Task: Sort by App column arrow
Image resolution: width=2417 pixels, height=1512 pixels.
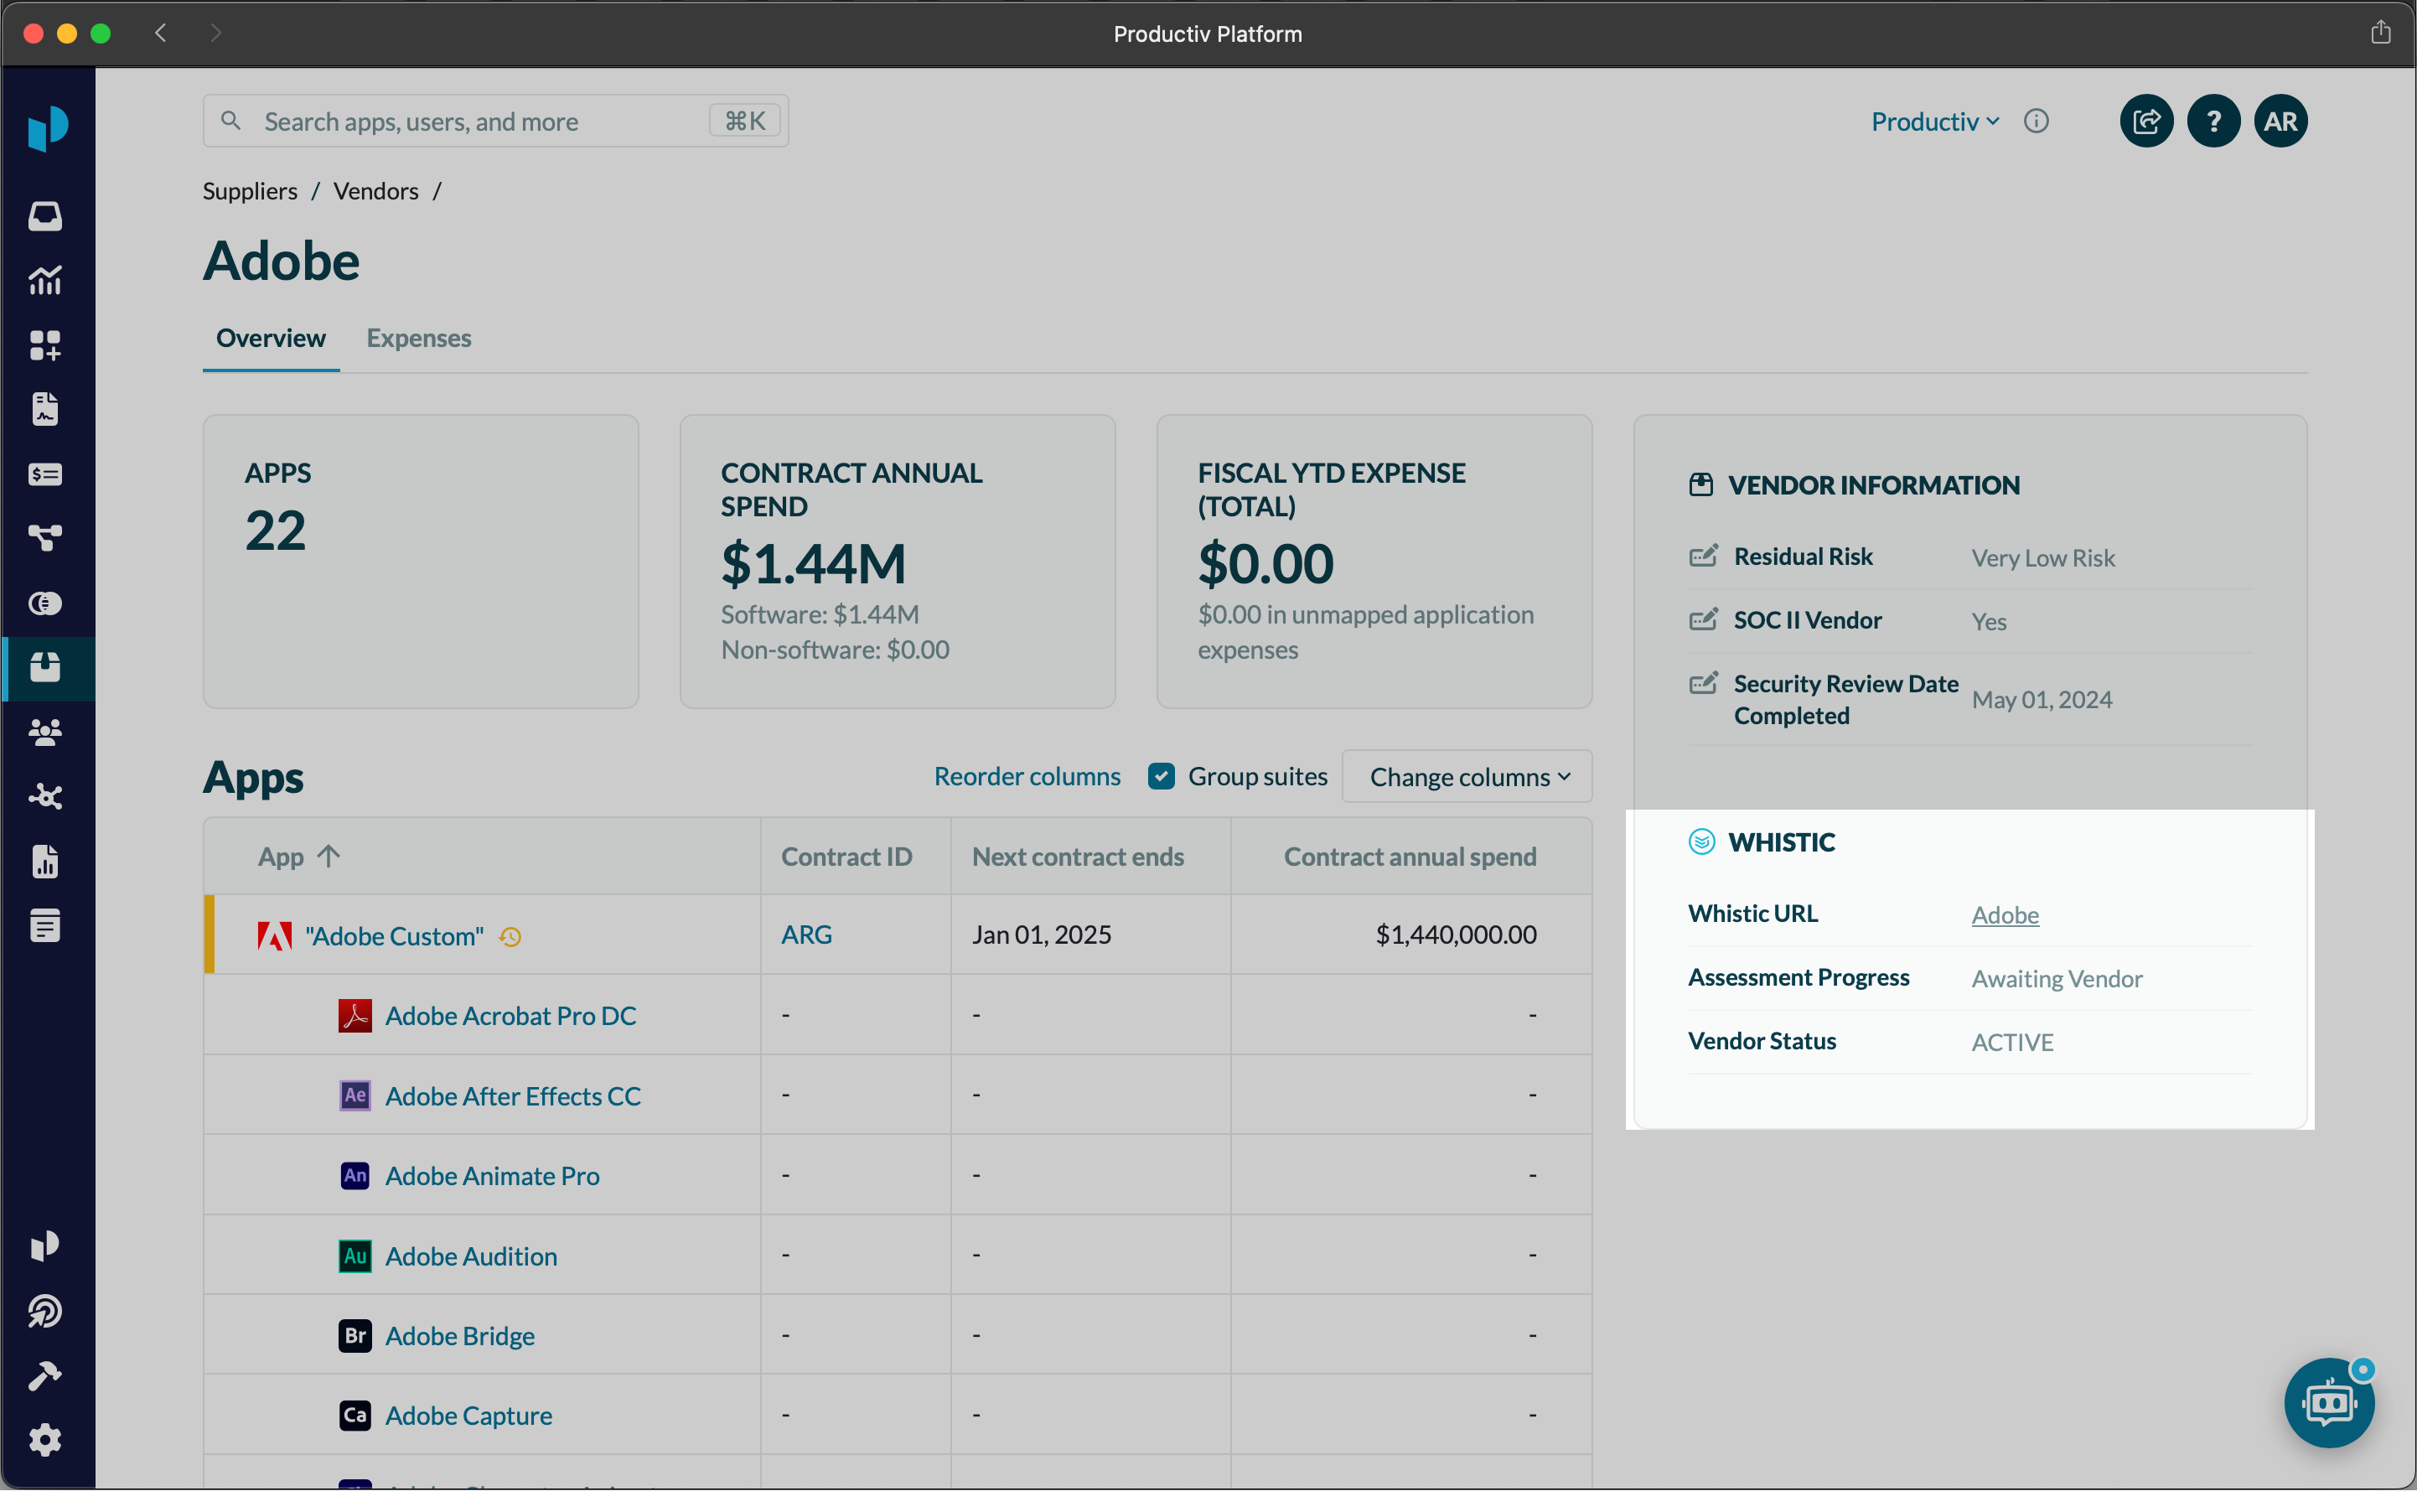Action: tap(328, 856)
